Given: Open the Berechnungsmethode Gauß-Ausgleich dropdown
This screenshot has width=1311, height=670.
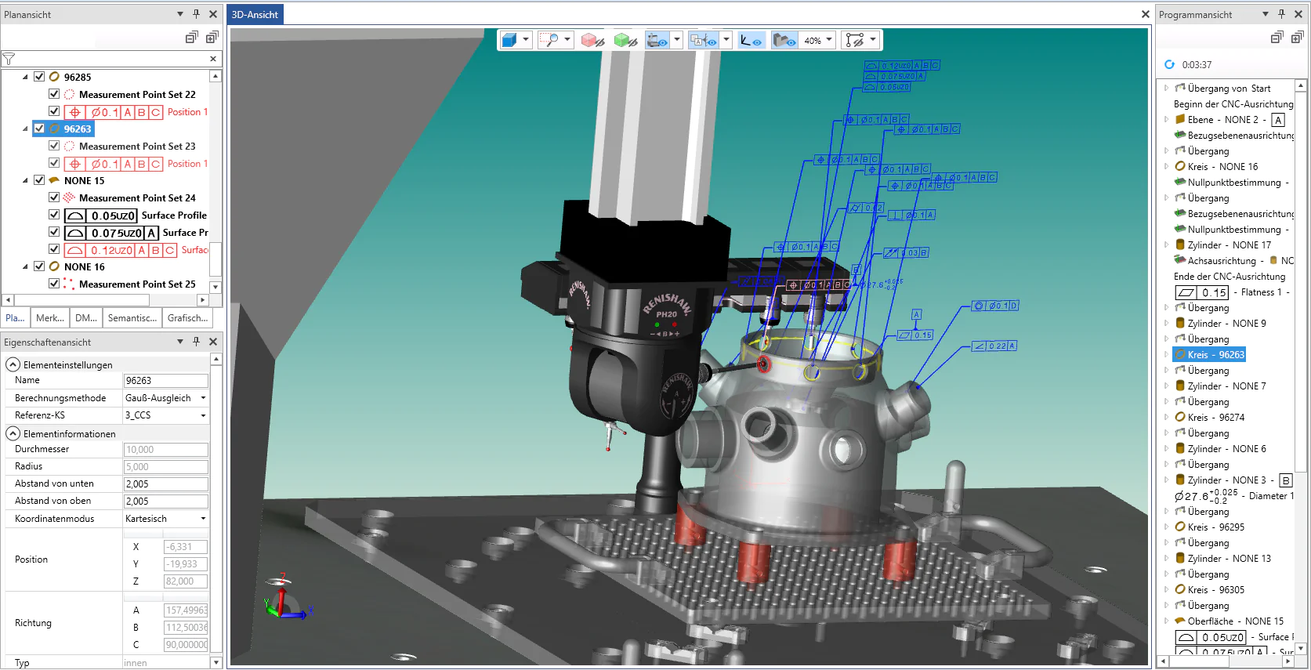Looking at the screenshot, I should pyautogui.click(x=203, y=398).
